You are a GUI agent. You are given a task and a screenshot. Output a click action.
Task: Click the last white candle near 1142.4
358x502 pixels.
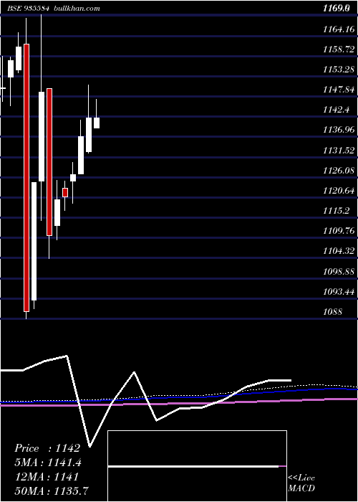96,123
